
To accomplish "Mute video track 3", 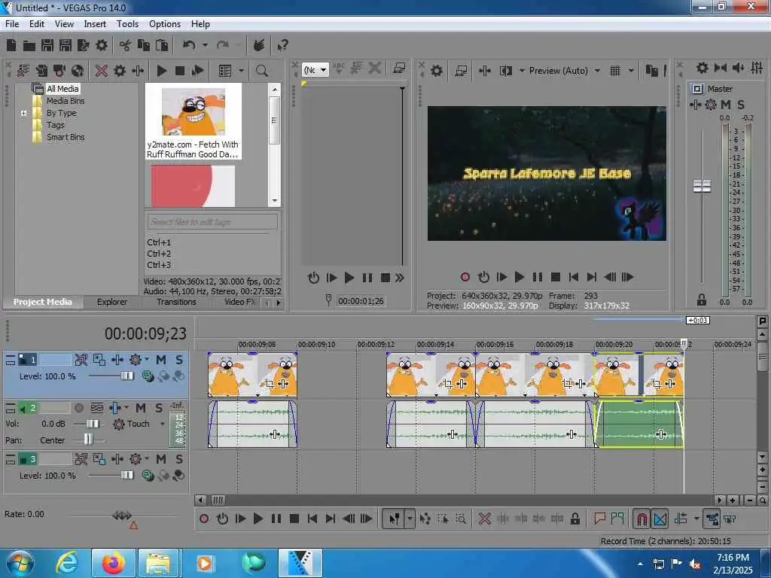I will click(x=161, y=459).
